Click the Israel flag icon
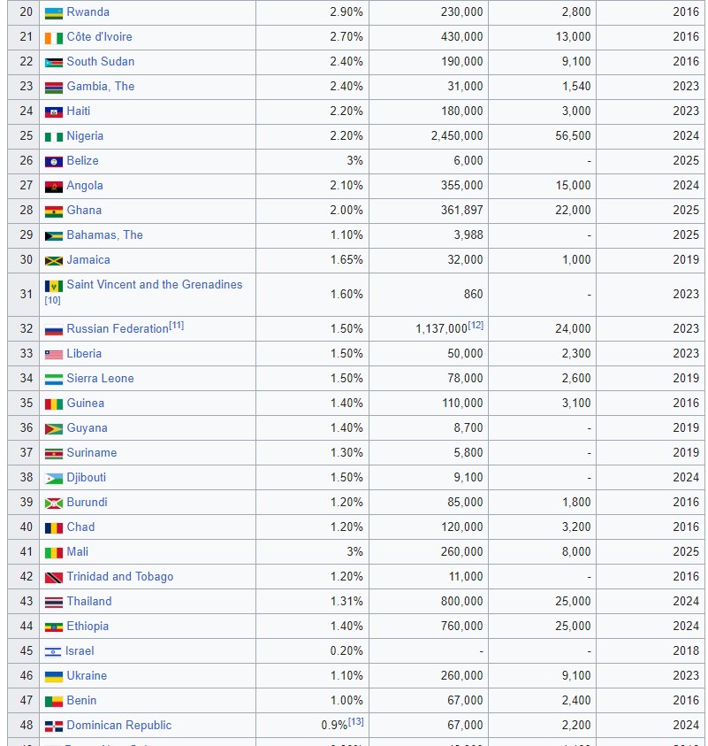This screenshot has height=746, width=708. point(53,651)
